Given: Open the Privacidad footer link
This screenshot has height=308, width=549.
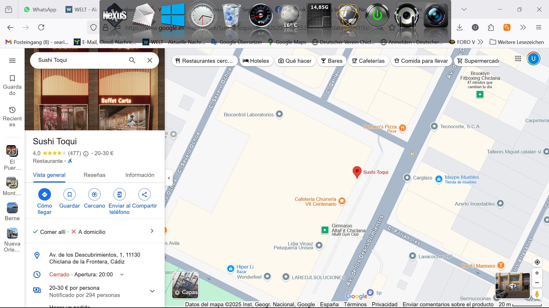Looking at the screenshot, I should (x=384, y=305).
